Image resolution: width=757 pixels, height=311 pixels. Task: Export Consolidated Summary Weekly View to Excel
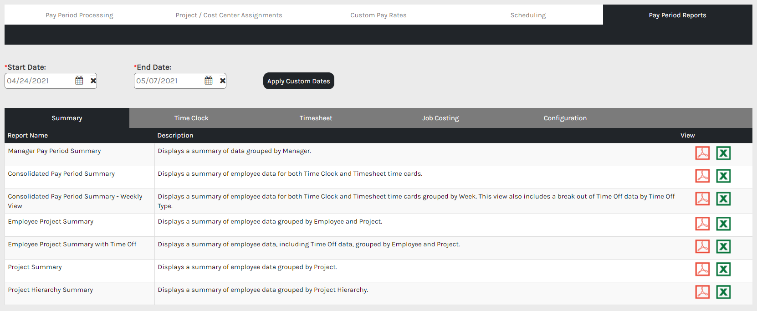coord(723,199)
